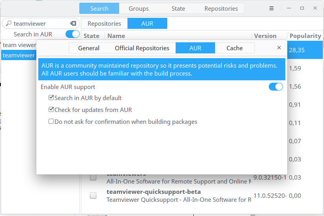The height and width of the screenshot is (216, 324).
Task: Sort by the Popularity column header
Action: 305,36
